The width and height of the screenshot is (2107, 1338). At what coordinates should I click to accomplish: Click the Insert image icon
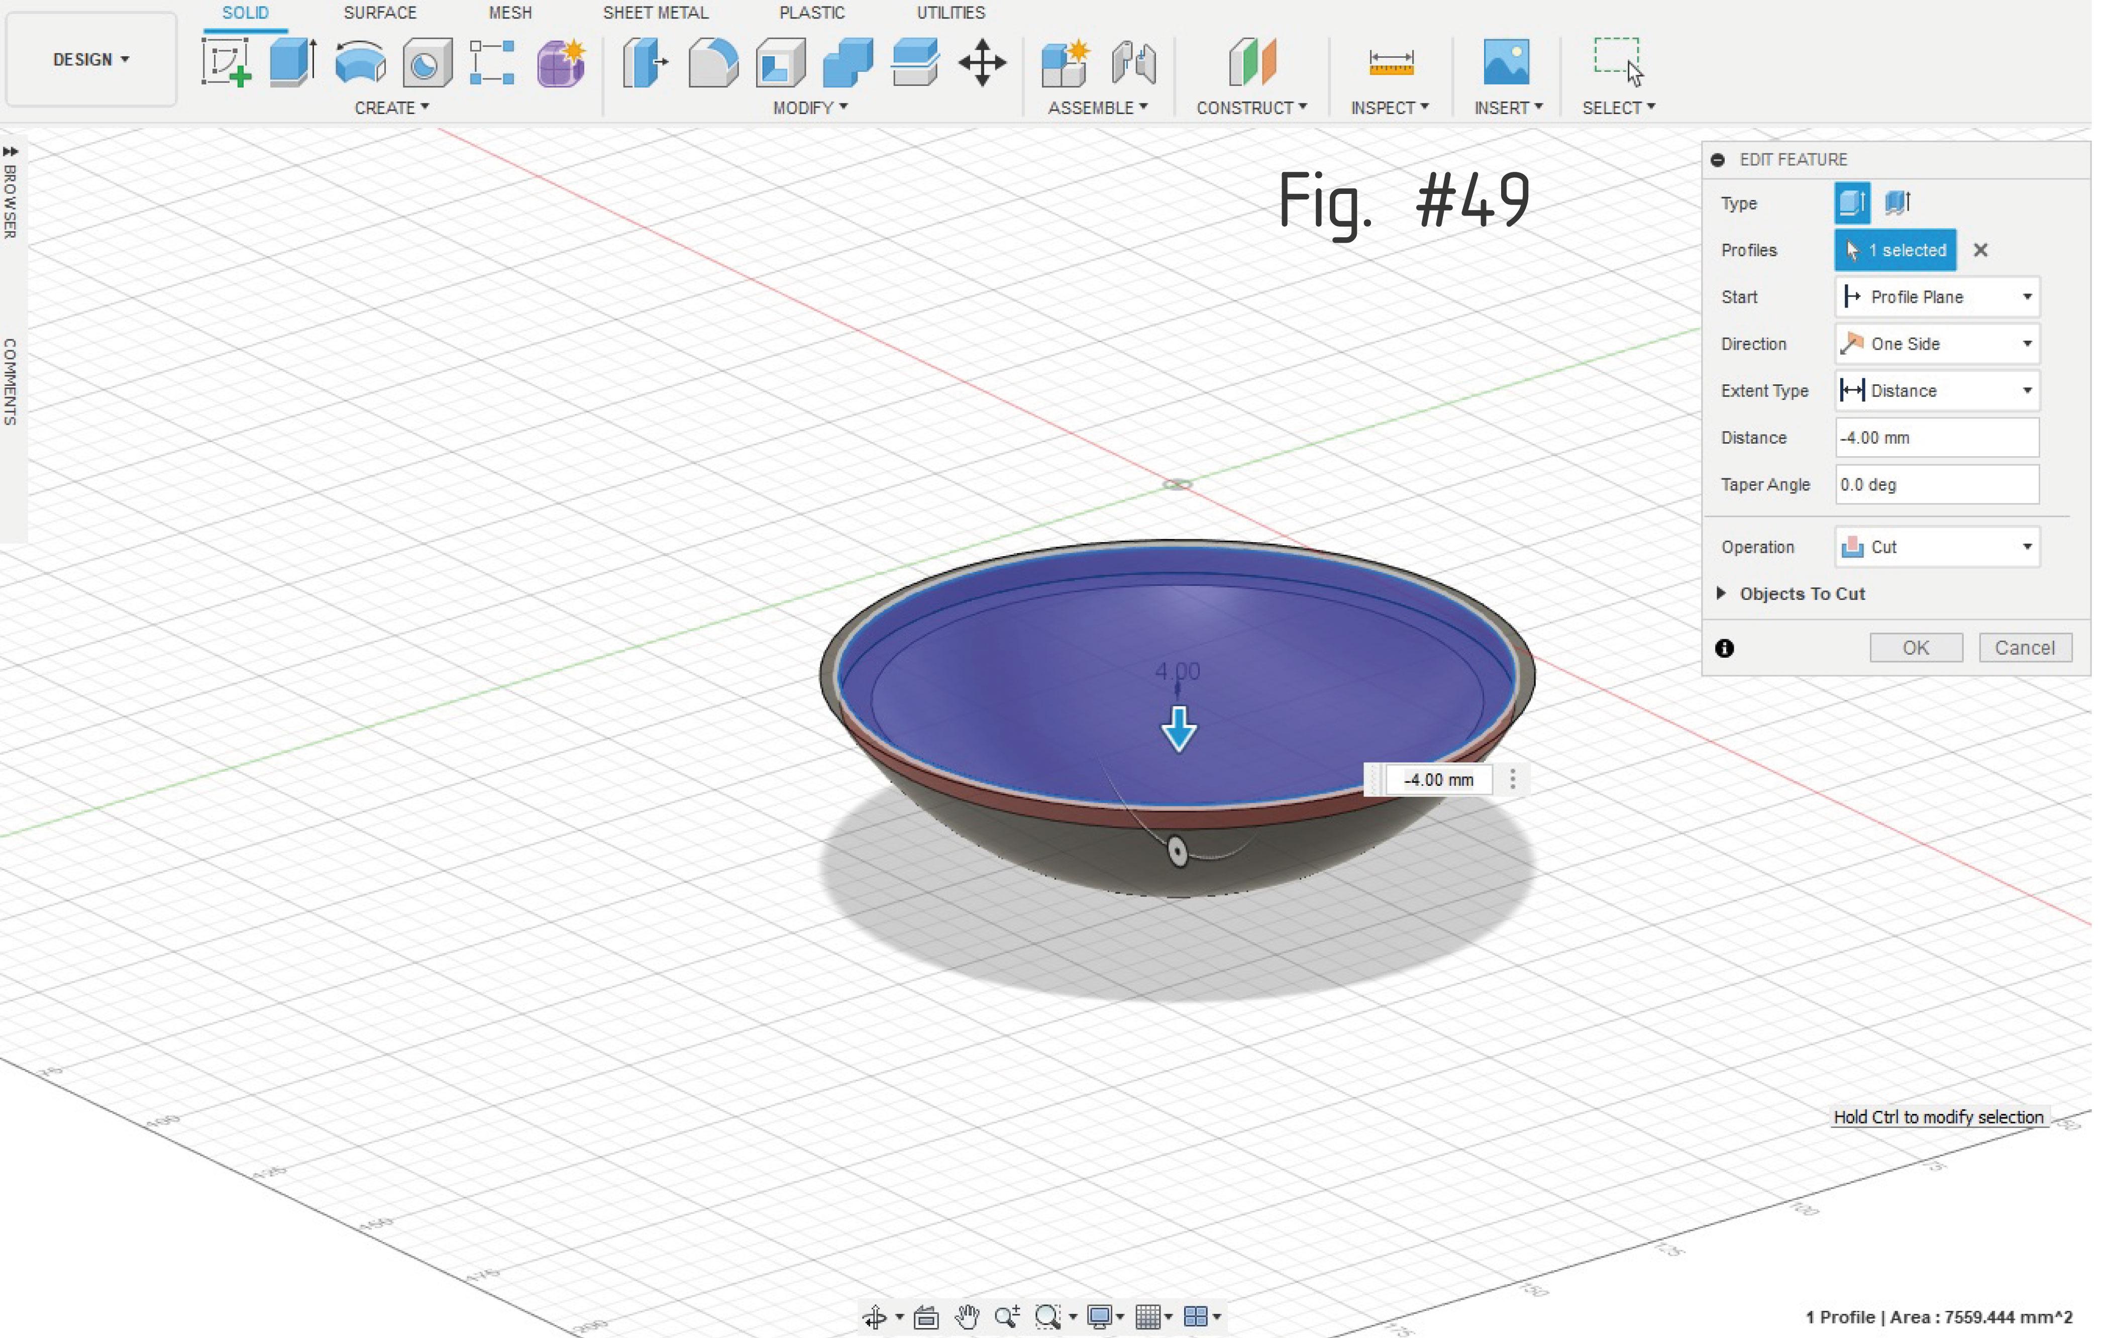(x=1506, y=63)
